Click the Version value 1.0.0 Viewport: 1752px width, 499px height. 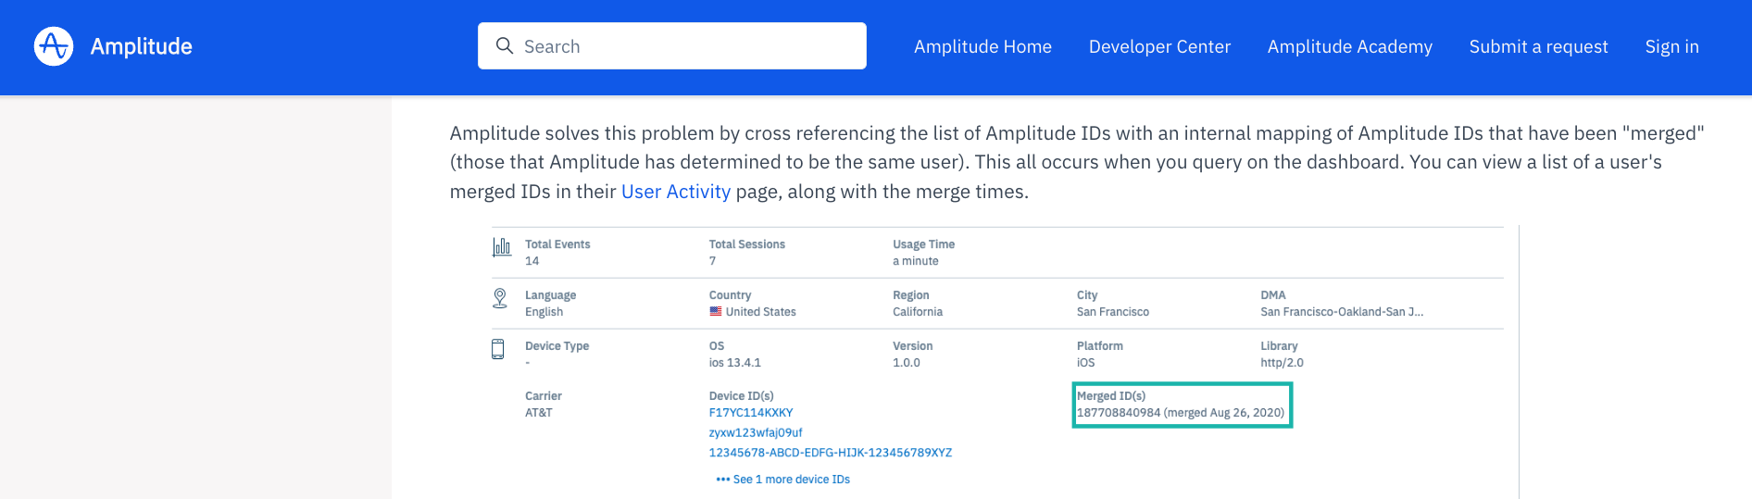click(x=907, y=363)
